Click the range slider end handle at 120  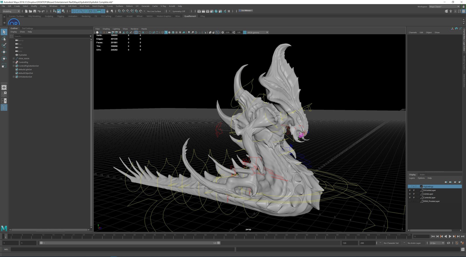[x=219, y=243]
